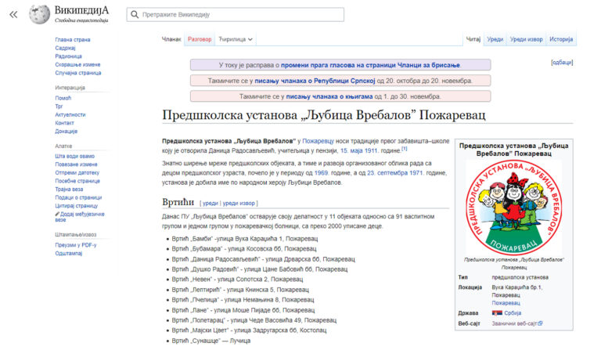Click Одштампај link in sidebar
This screenshot has width=601, height=354.
pyautogui.click(x=69, y=253)
